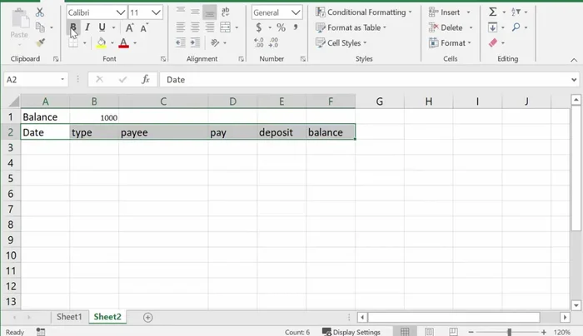Select the Sheet2 tab
Screen dimensions: 583x336
coord(107,317)
